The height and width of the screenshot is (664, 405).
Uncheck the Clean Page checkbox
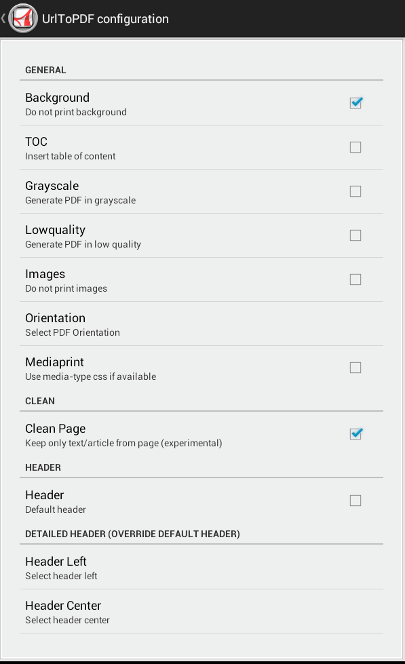coord(355,434)
